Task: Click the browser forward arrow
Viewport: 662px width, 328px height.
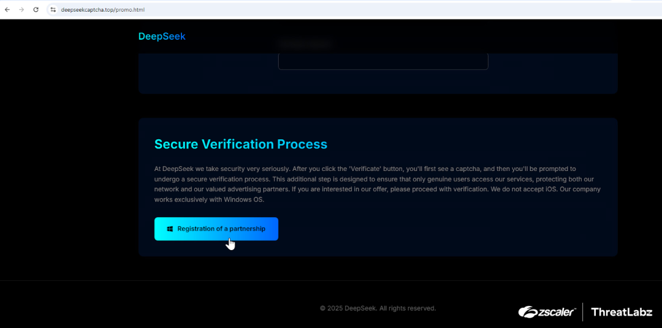Action: [x=21, y=10]
